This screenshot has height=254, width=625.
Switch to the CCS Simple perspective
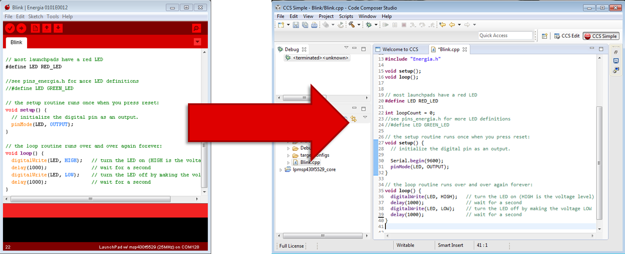click(600, 36)
